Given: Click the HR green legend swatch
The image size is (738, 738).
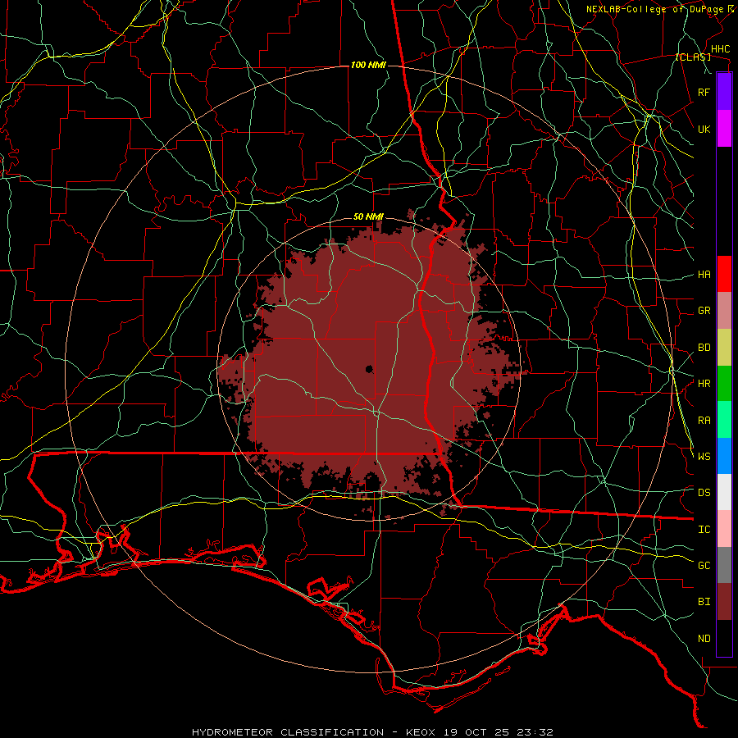Looking at the screenshot, I should point(724,384).
